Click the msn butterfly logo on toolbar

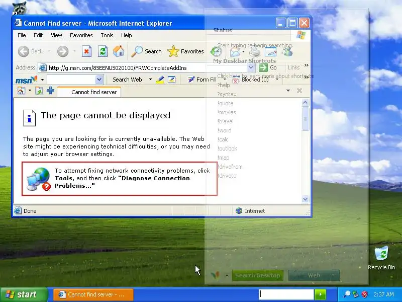(x=27, y=80)
